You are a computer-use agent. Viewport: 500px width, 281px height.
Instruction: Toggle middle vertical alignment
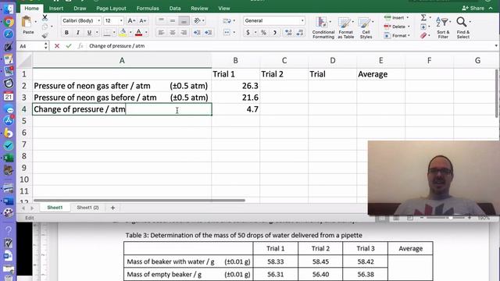click(x=173, y=21)
